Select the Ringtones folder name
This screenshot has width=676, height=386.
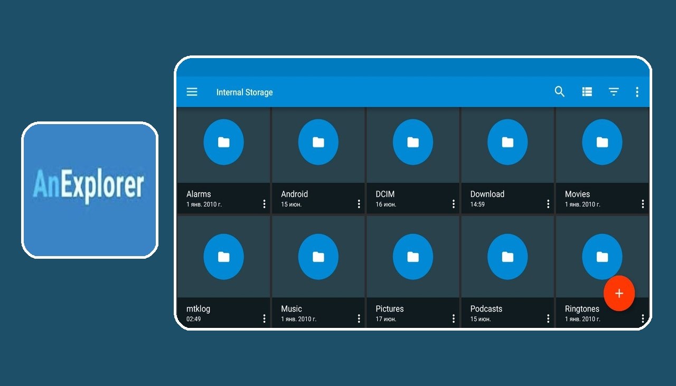coord(582,309)
